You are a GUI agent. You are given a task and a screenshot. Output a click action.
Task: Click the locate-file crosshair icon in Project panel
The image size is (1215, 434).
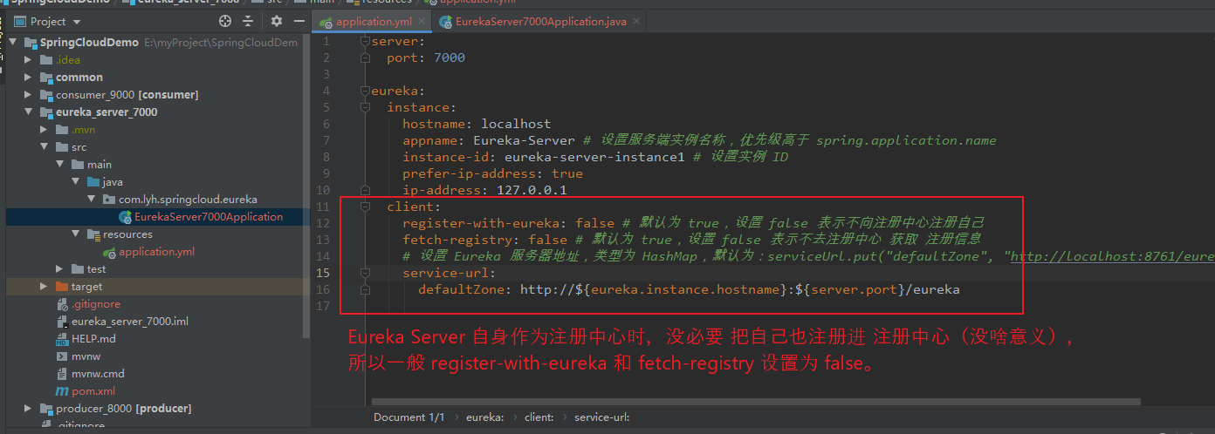226,21
